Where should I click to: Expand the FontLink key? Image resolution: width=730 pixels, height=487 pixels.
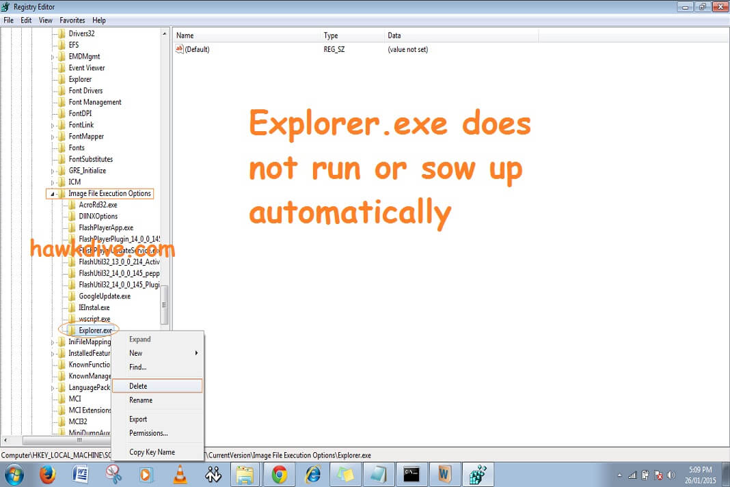52,125
